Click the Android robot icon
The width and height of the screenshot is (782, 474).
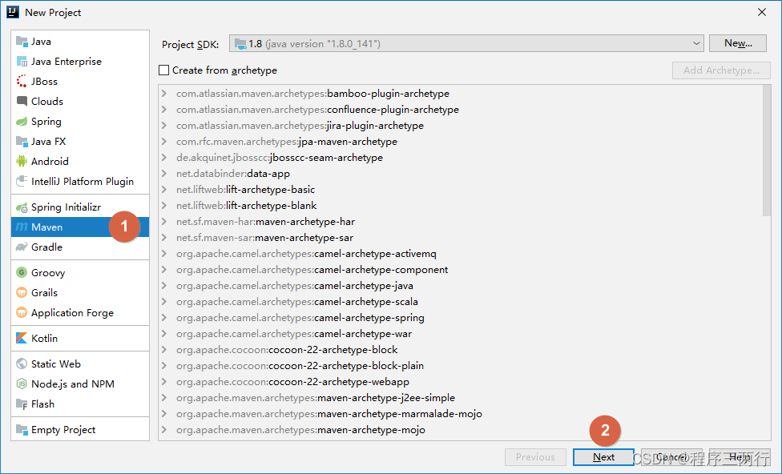pyautogui.click(x=22, y=162)
